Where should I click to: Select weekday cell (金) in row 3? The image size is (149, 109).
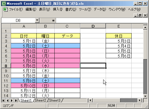click(46, 41)
